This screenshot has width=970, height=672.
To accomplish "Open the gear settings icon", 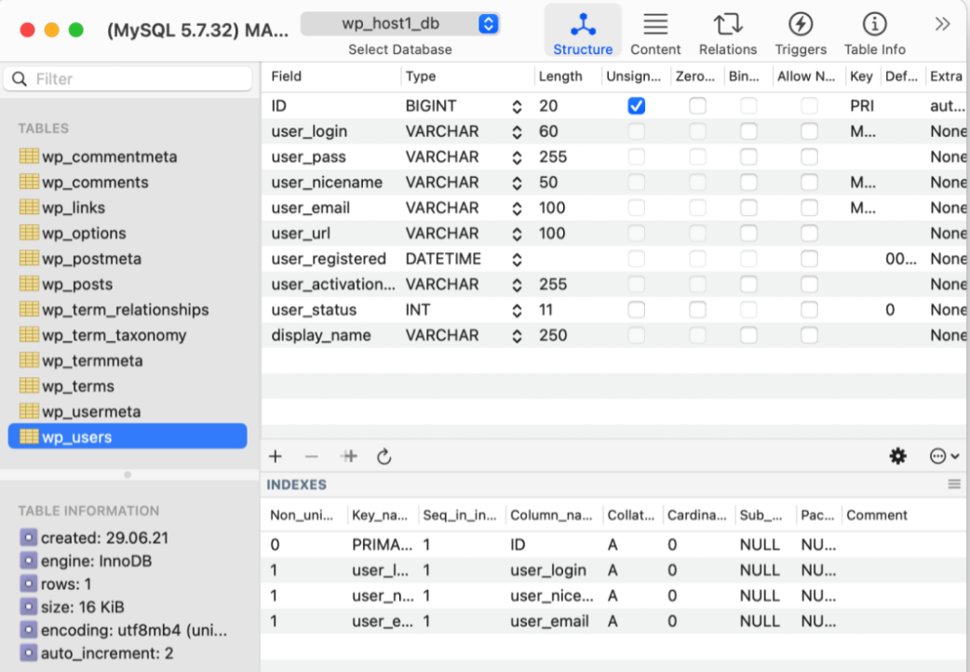I will [897, 457].
